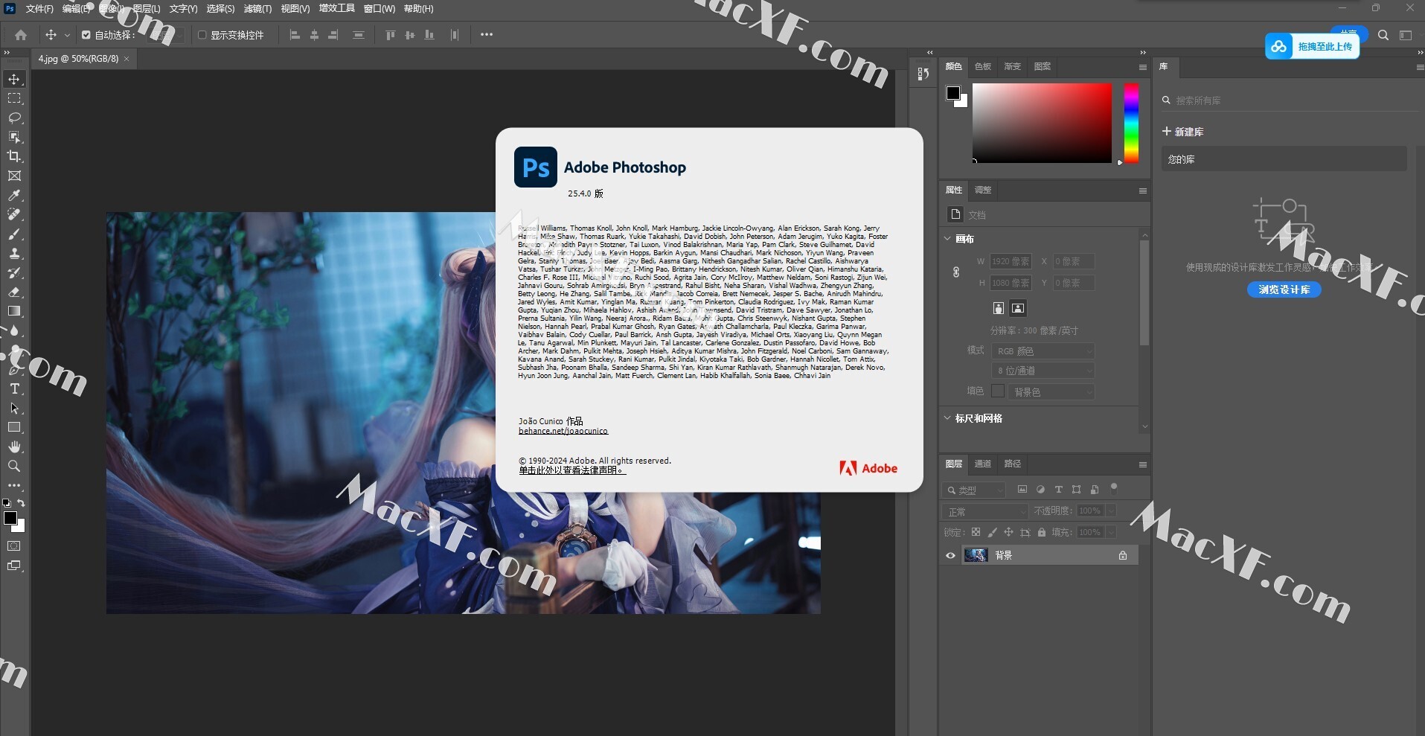Open the 正常 blend mode dropdown
This screenshot has height=736, width=1425.
pyautogui.click(x=986, y=511)
